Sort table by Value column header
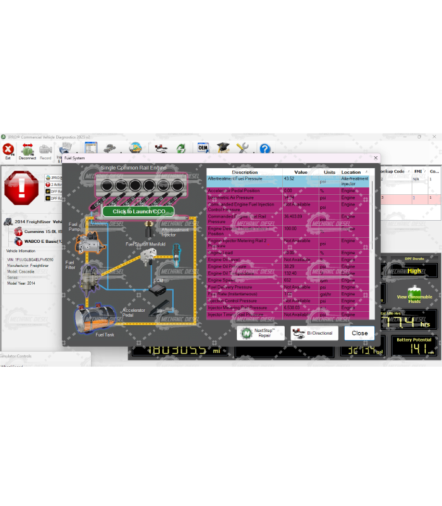Image resolution: width=442 pixels, height=506 pixels. click(x=301, y=172)
